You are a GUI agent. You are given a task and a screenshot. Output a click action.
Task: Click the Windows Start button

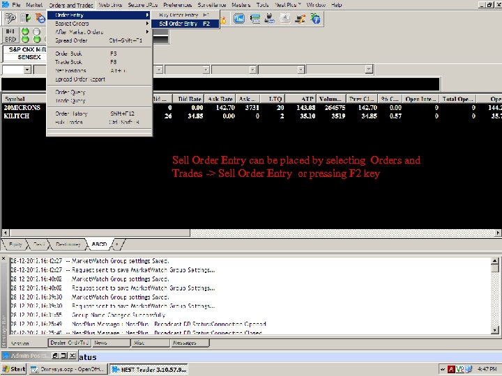14,369
